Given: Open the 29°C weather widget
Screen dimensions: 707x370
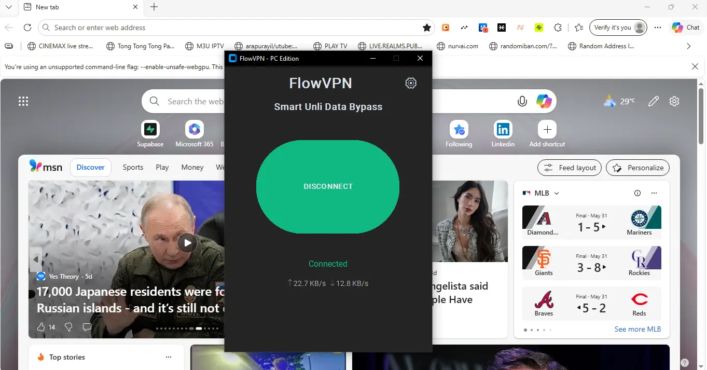Looking at the screenshot, I should pos(619,101).
